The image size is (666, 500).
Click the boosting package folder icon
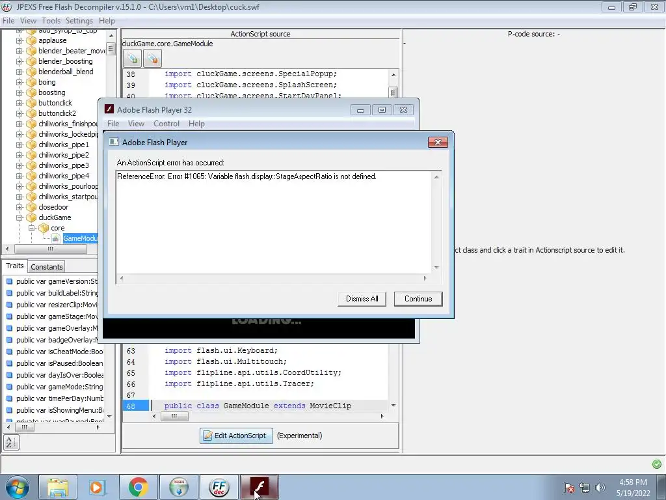pos(31,92)
